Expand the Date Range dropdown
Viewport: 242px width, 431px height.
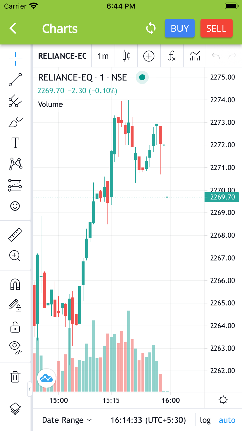point(67,420)
